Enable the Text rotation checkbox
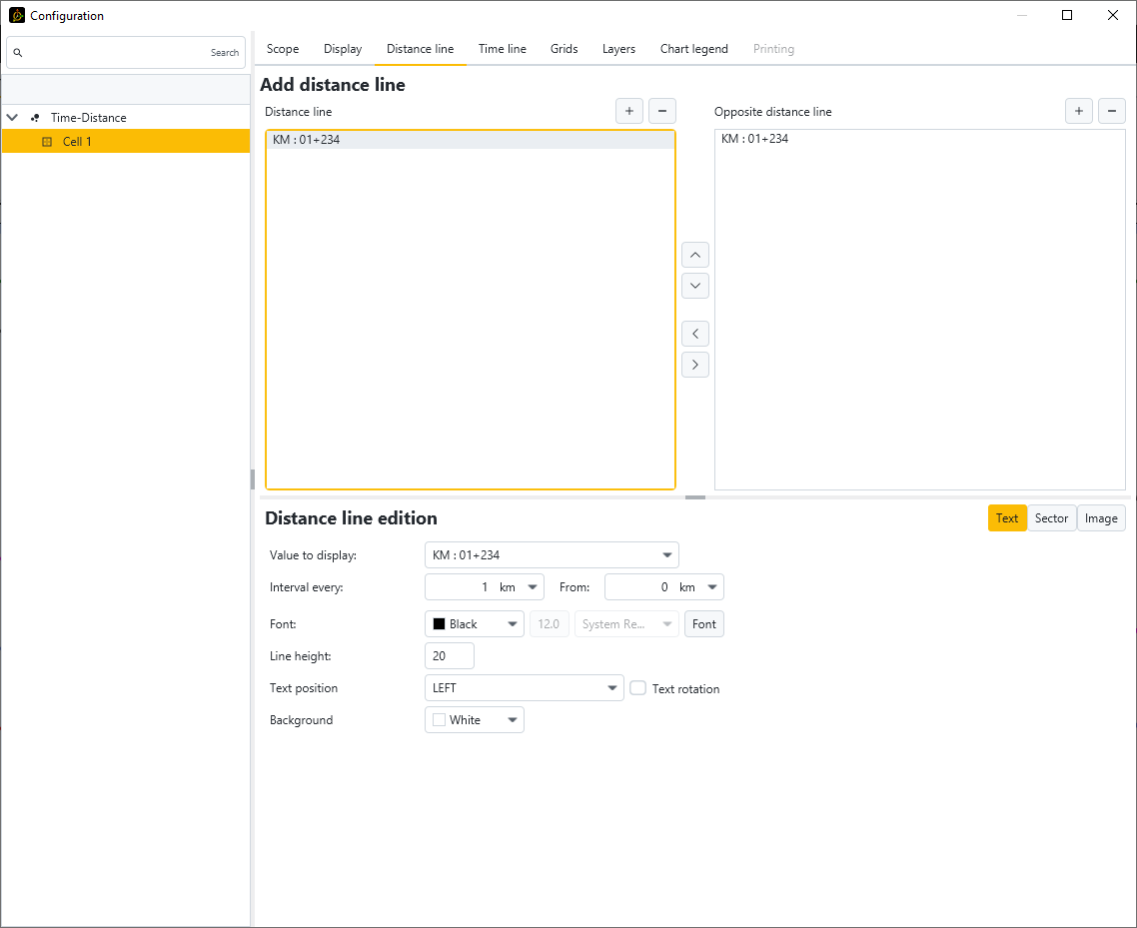This screenshot has width=1137, height=928. point(637,688)
